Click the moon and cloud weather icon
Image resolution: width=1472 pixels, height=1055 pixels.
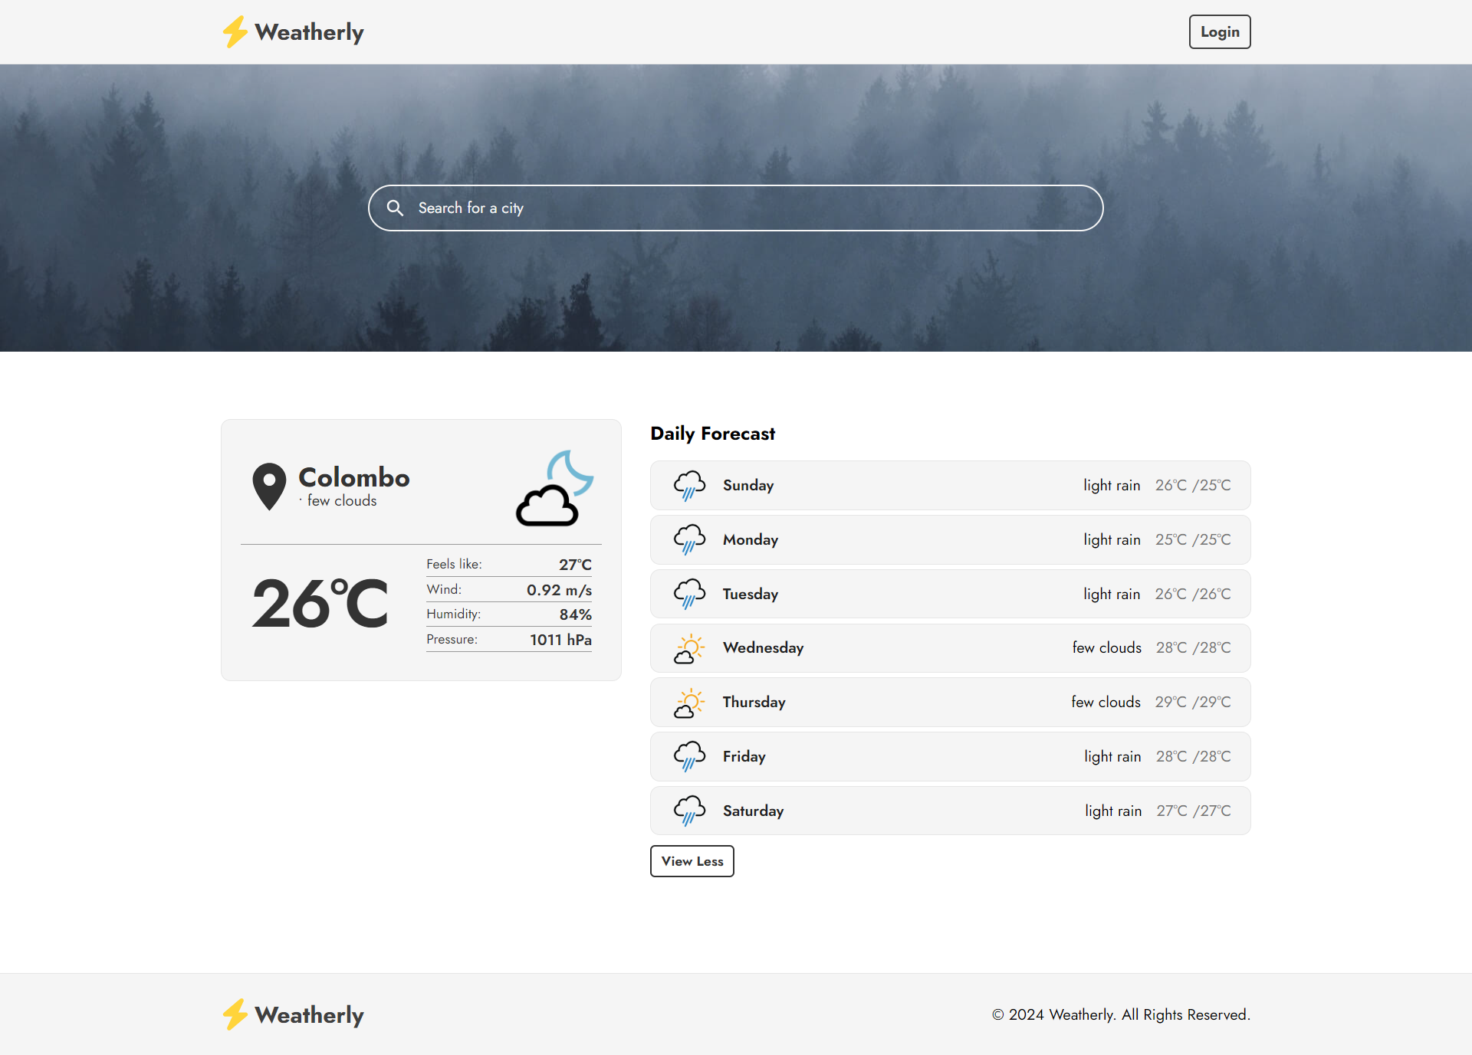click(554, 488)
